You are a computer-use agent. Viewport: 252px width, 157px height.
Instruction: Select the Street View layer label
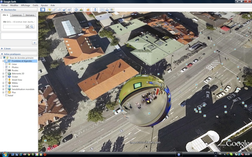[17, 80]
